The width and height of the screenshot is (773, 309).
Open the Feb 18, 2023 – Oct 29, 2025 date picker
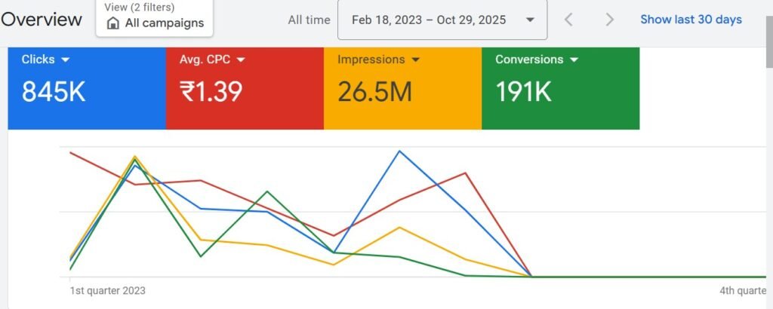[442, 20]
